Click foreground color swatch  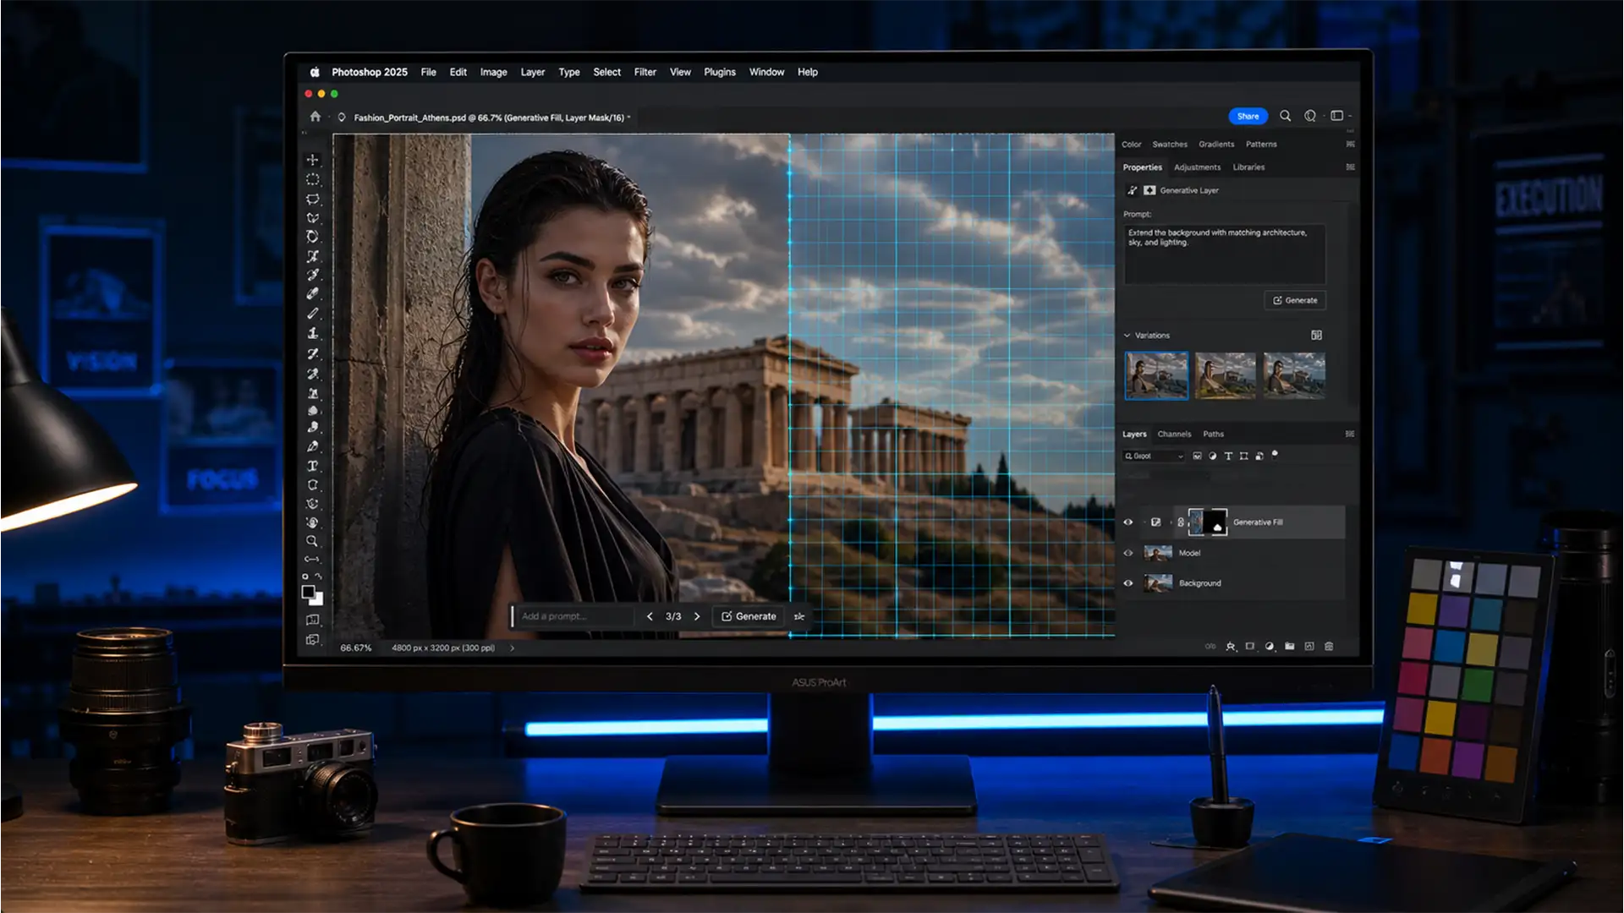(x=309, y=592)
